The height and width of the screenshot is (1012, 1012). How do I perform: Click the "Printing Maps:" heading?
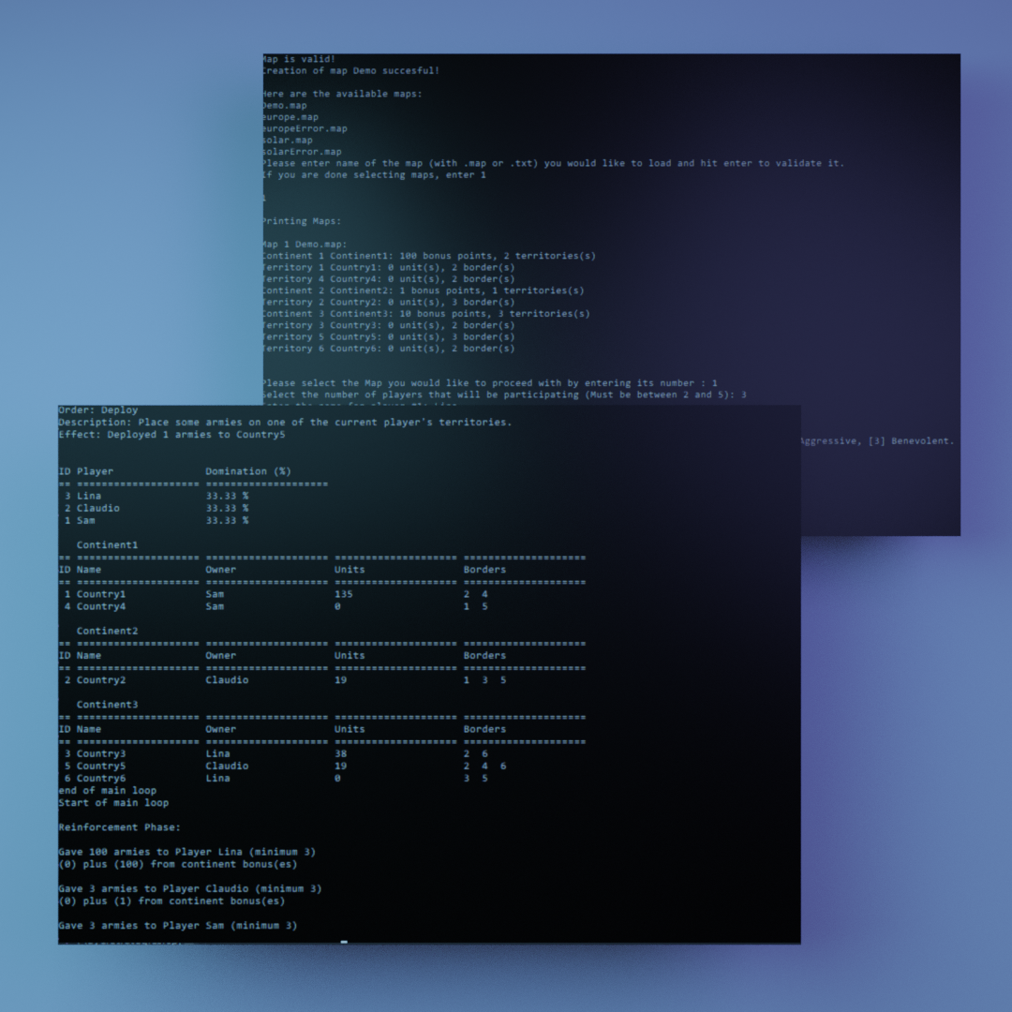pos(302,221)
